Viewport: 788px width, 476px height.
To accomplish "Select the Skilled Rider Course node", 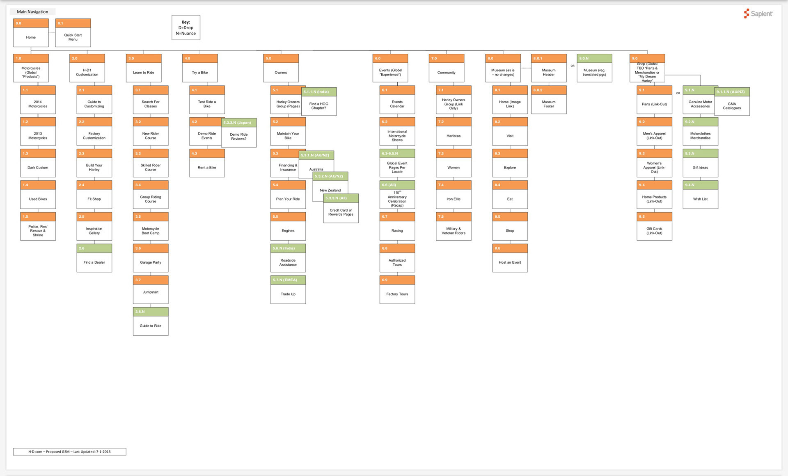I will [151, 163].
